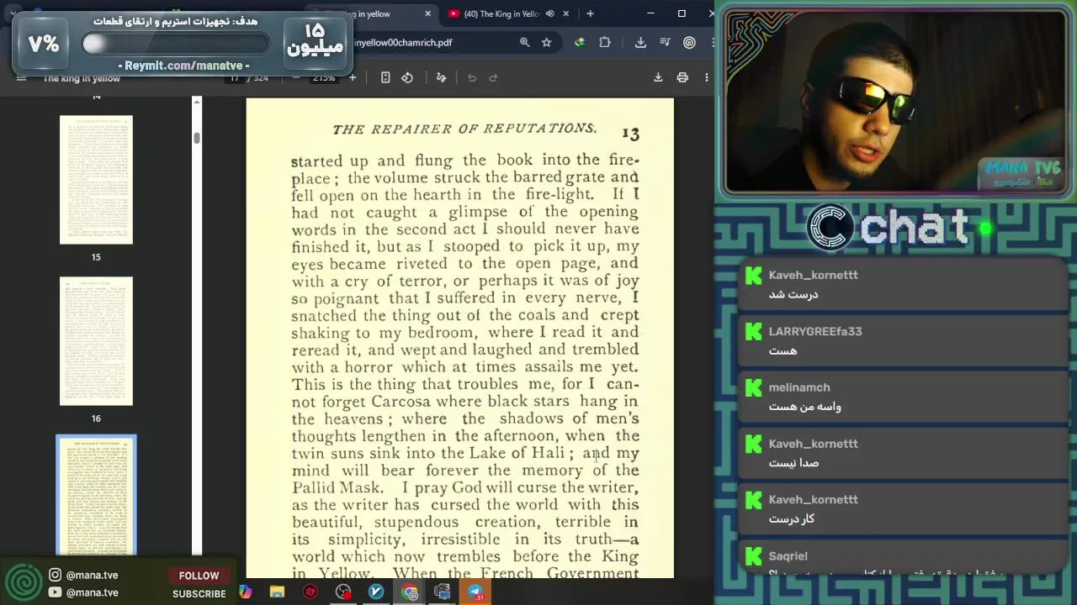Open File Explorer from the taskbar
The image size is (1077, 605).
tap(277, 592)
